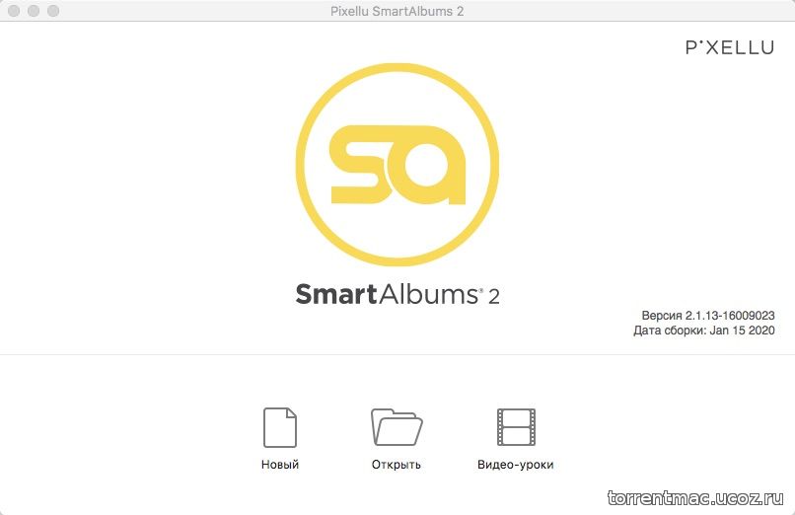Click the SmartAlbums 2 wordmark
The height and width of the screenshot is (515, 795).
coord(397,295)
